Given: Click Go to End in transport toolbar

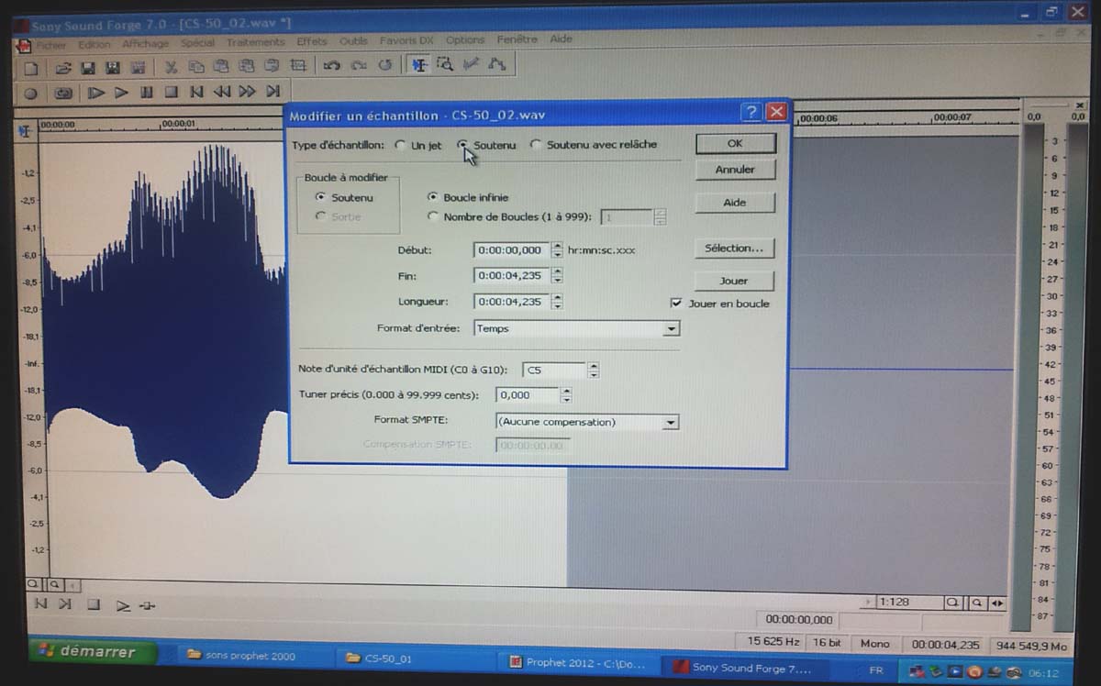Looking at the screenshot, I should [273, 92].
